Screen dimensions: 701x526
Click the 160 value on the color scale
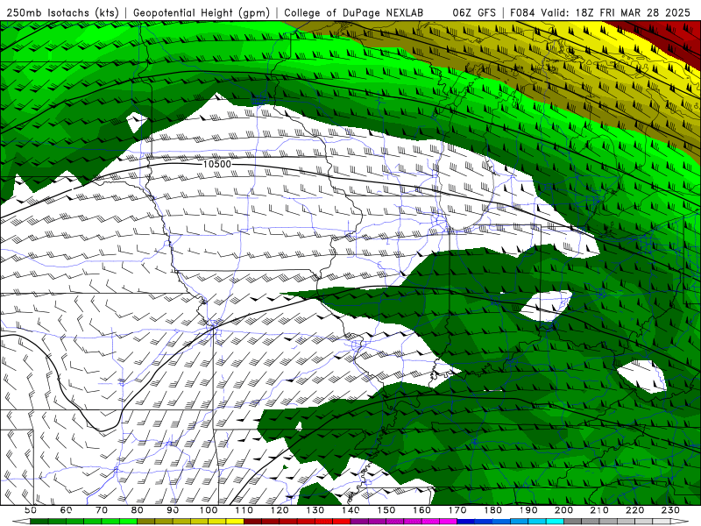pyautogui.click(x=421, y=510)
